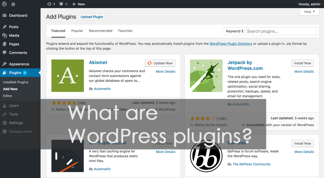Viewport: 324px width, 178px height.
Task: Click the Settings sliders icon
Action: click(x=5, y=123)
